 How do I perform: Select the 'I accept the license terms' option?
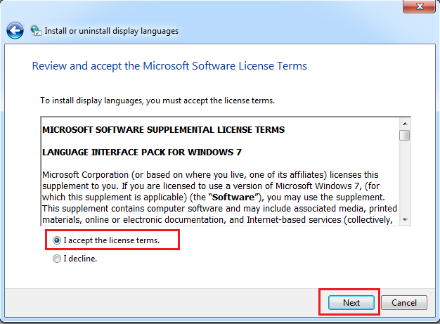point(57,240)
